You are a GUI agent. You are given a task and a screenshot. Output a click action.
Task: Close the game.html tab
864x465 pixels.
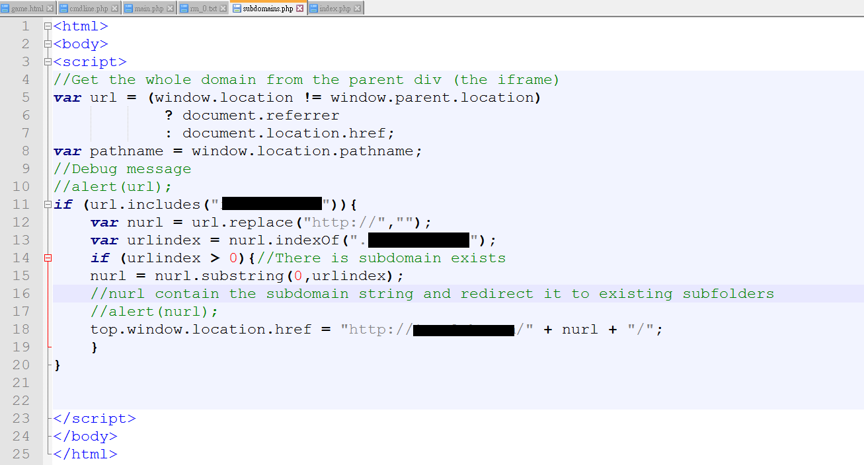(x=50, y=9)
